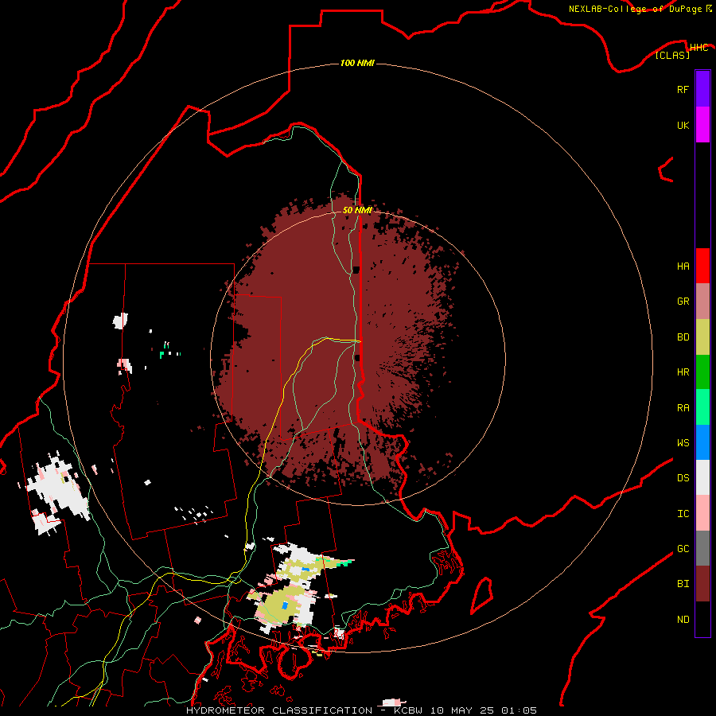This screenshot has width=716, height=716.
Task: Click the 10 MAY 25 date text
Action: [463, 710]
